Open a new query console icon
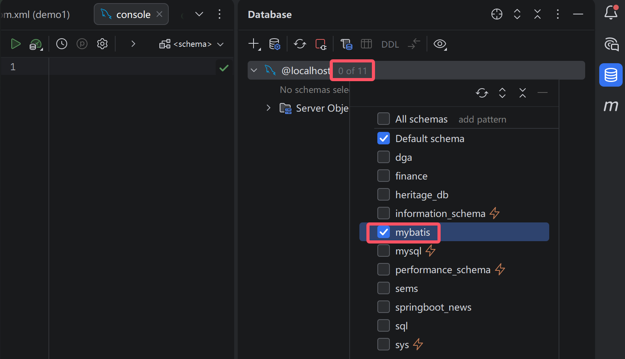The width and height of the screenshot is (625, 359). pyautogui.click(x=346, y=44)
